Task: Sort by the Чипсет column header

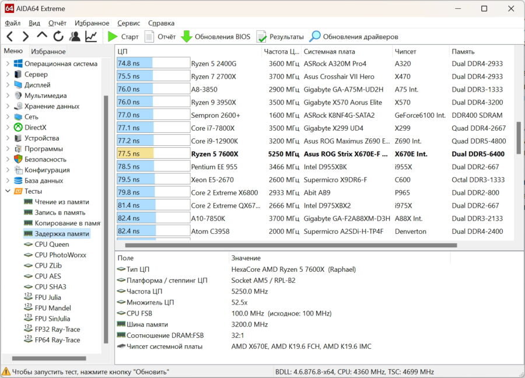Action: 421,51
